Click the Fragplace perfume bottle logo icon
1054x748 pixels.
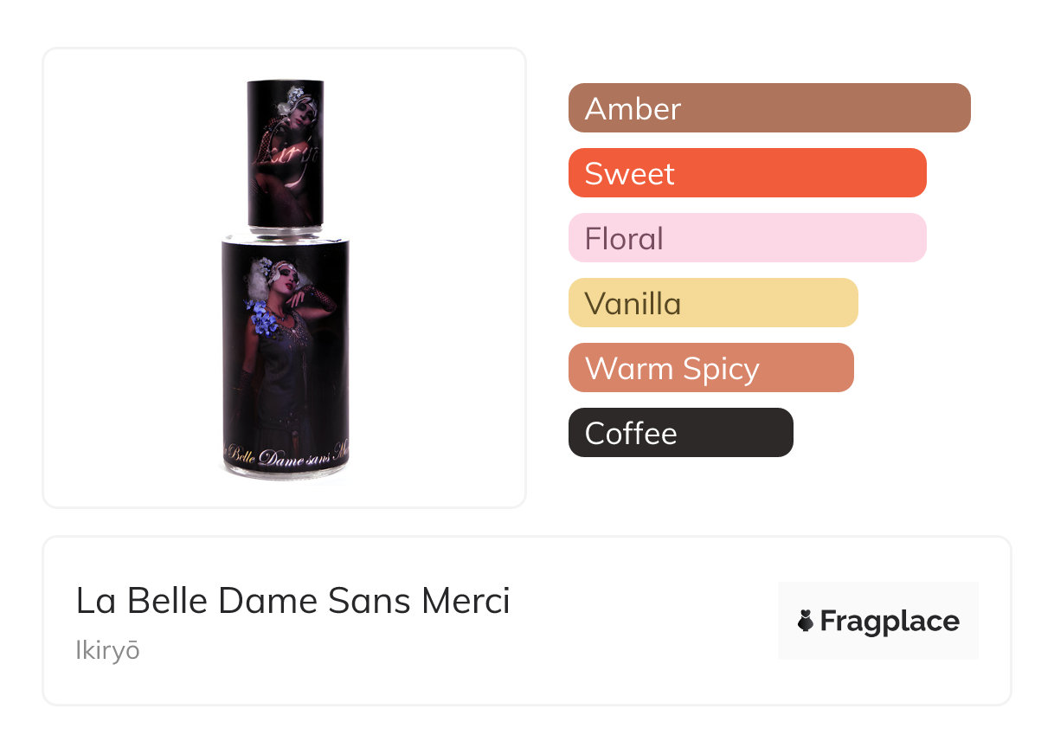click(x=806, y=621)
